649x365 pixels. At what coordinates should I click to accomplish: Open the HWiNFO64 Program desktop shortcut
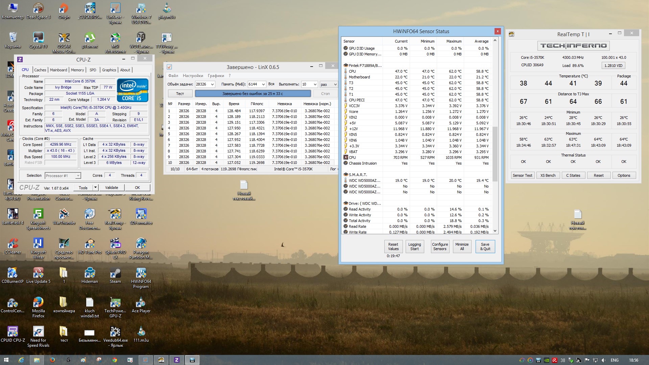click(141, 274)
